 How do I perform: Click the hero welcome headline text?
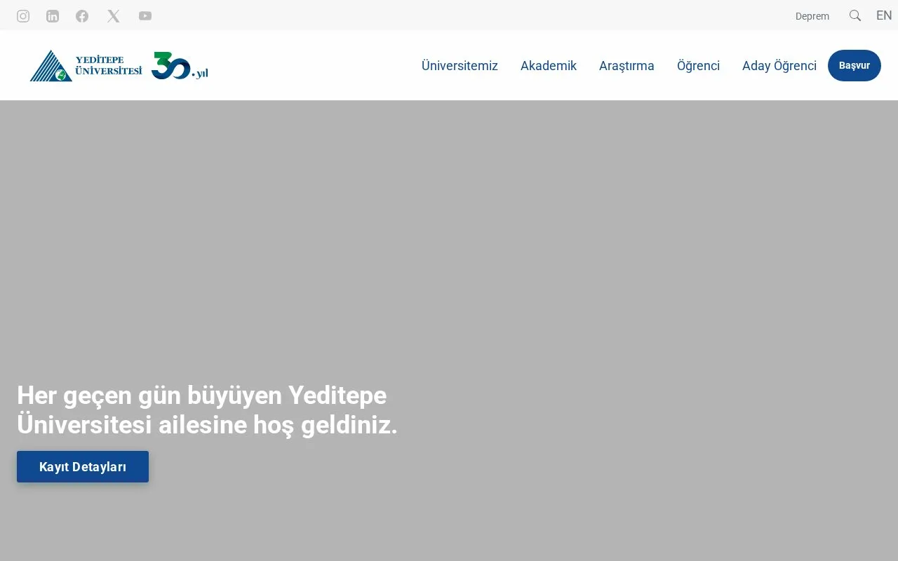pyautogui.click(x=207, y=410)
